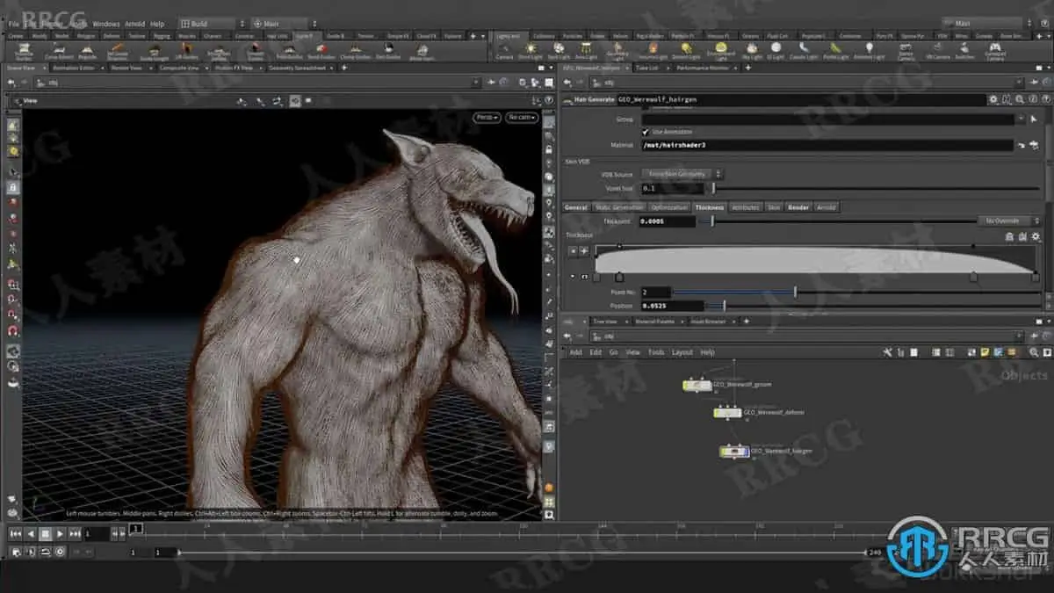Switch to the Render parameter tab
This screenshot has height=593, width=1054.
[798, 207]
